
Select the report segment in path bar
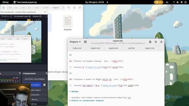click(x=56, y=8)
